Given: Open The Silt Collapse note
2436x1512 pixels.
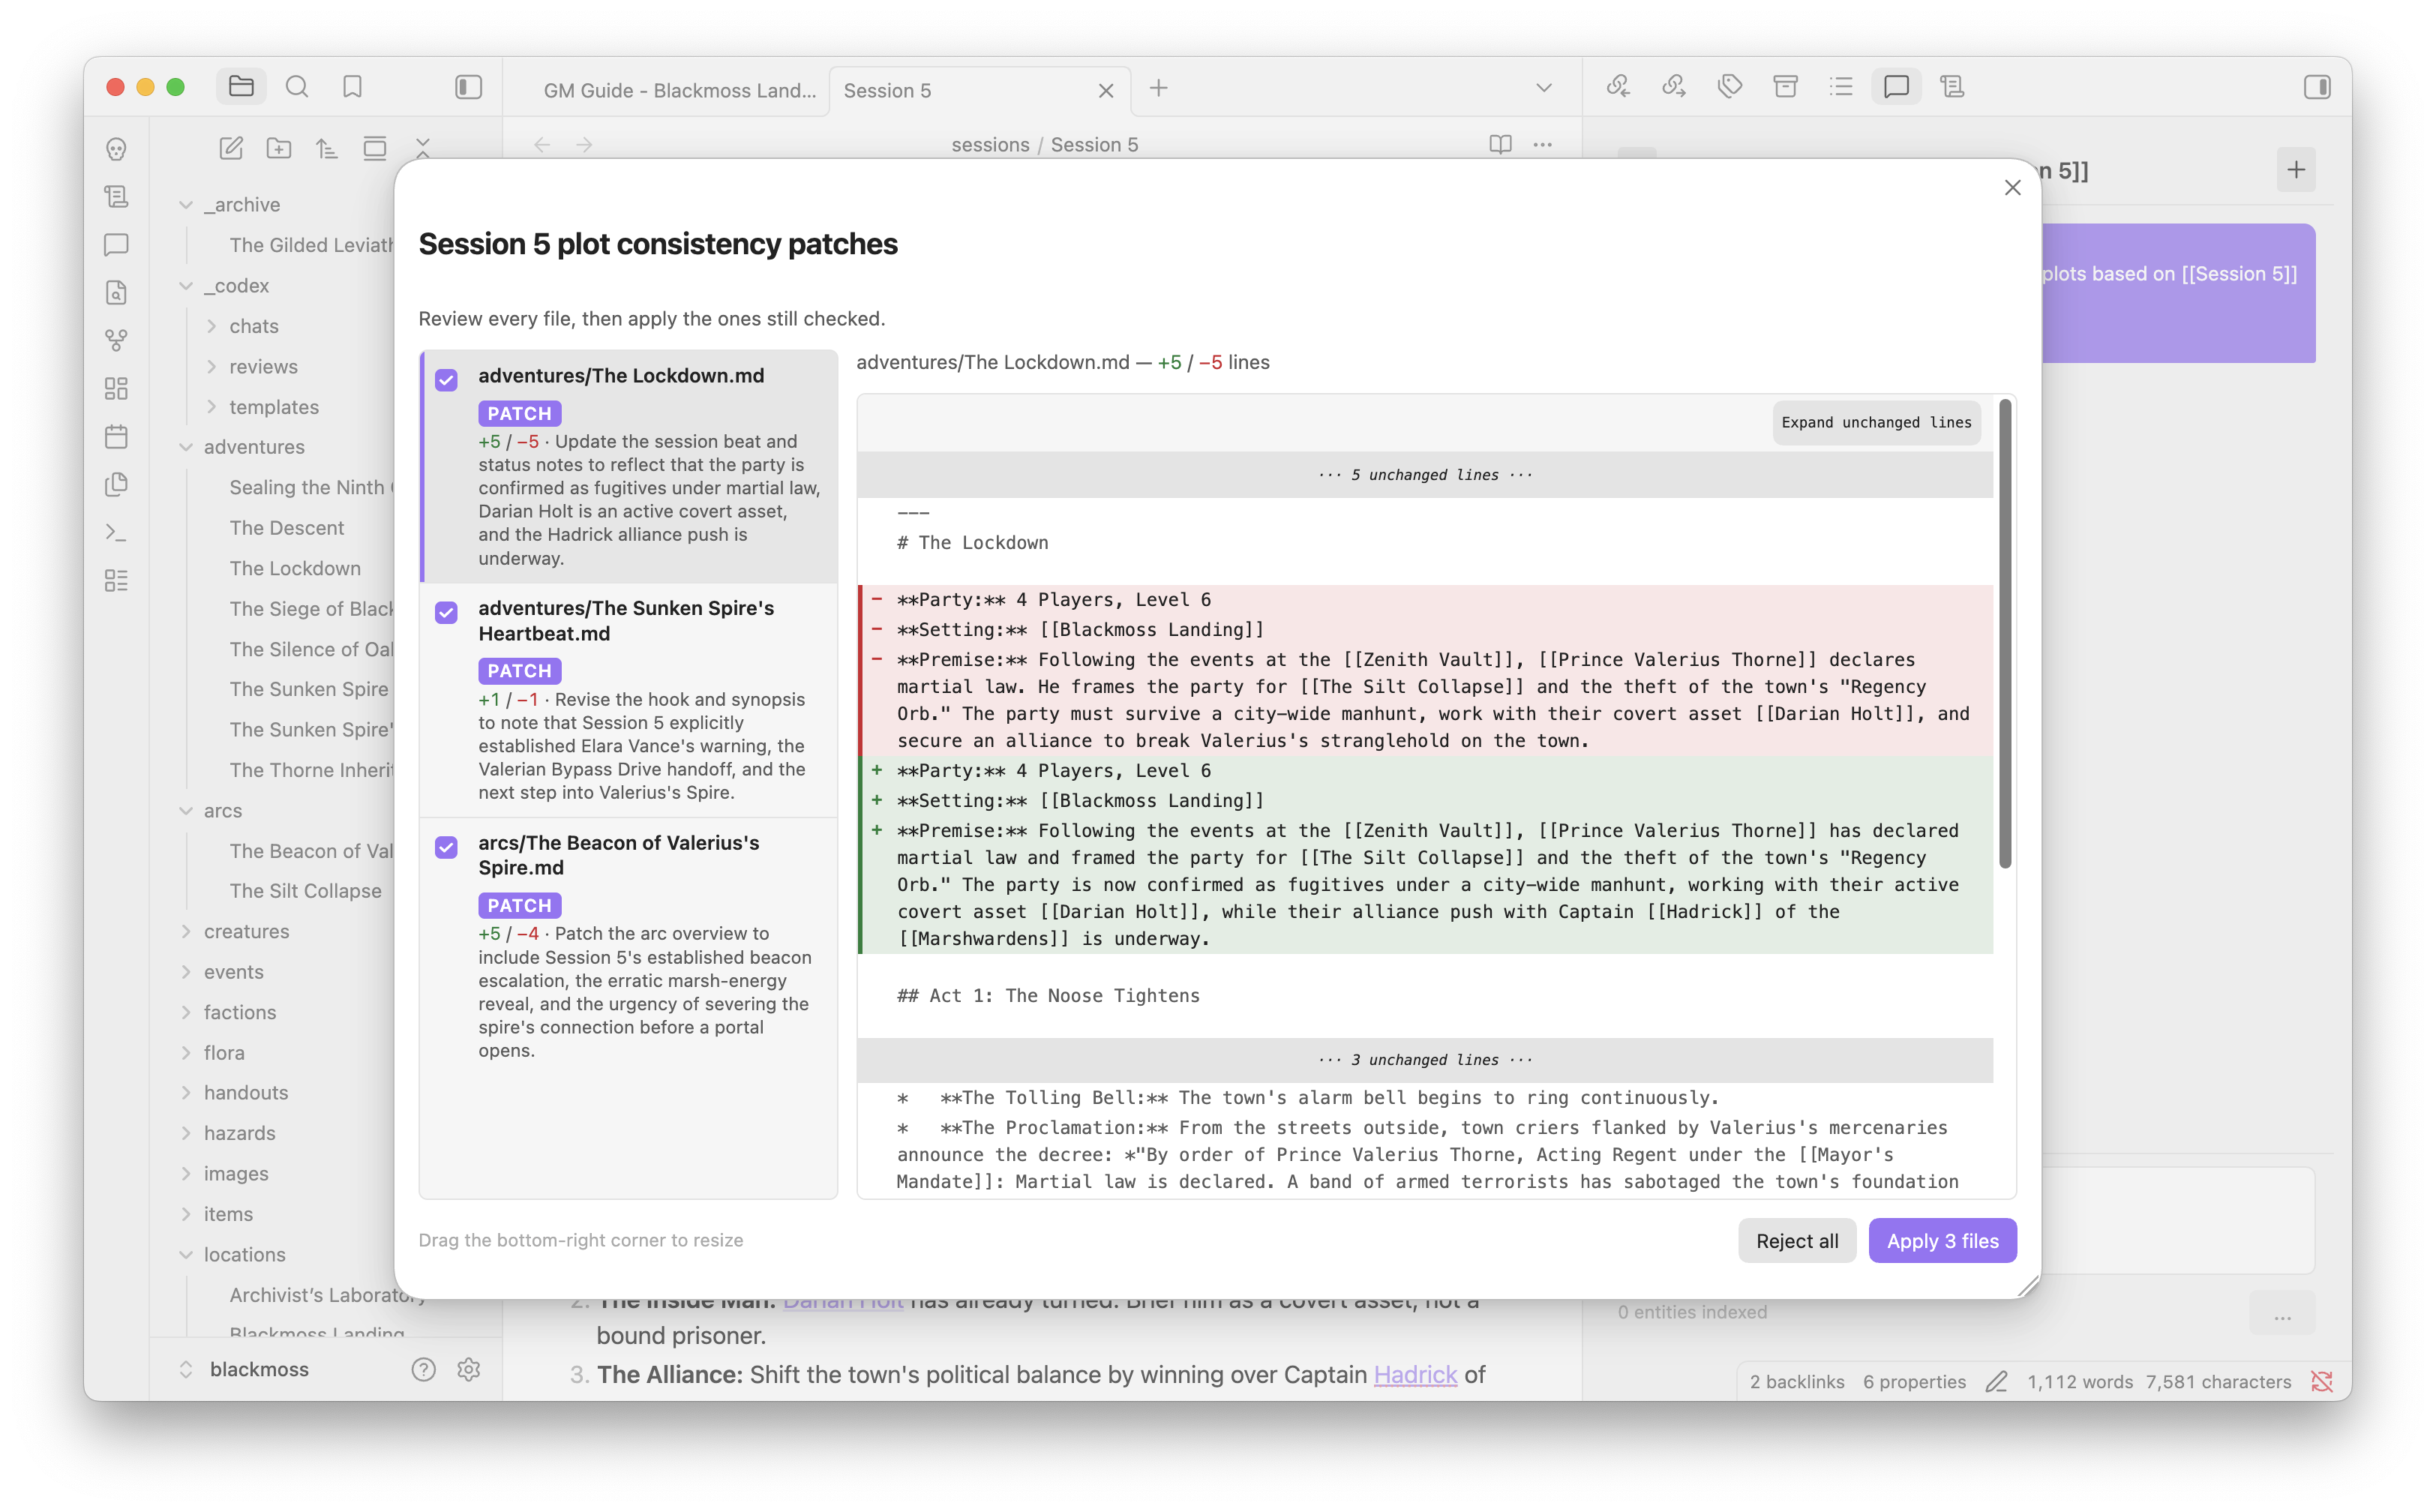Looking at the screenshot, I should pos(305,891).
